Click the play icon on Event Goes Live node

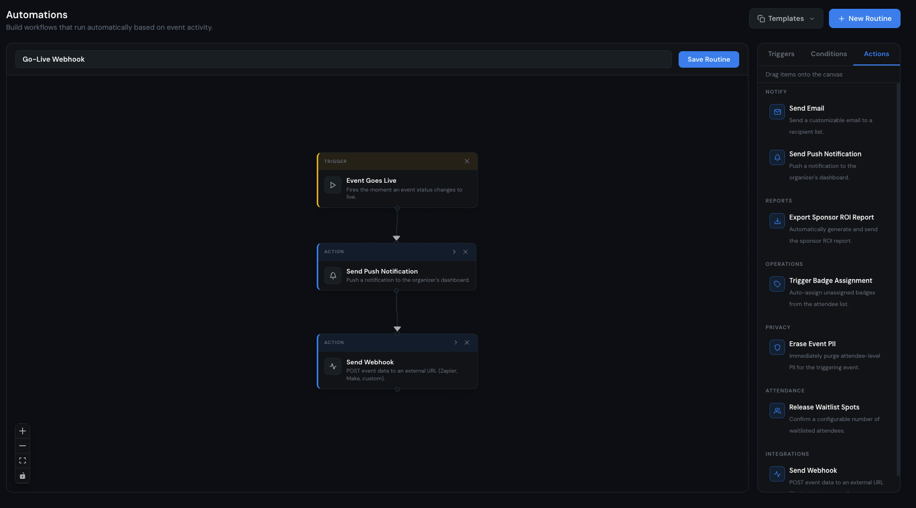333,185
